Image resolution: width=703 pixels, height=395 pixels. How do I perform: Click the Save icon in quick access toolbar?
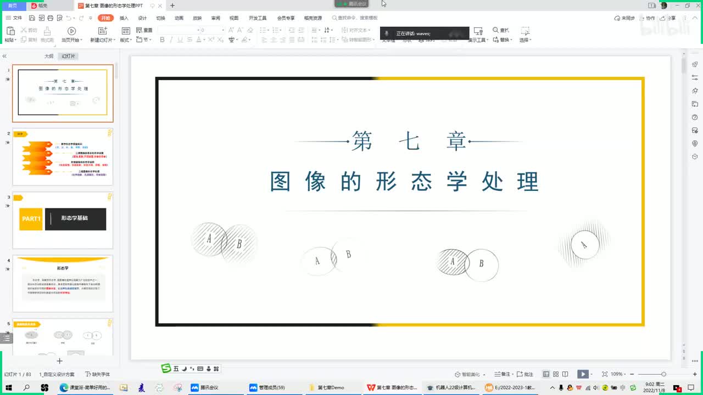coord(32,18)
